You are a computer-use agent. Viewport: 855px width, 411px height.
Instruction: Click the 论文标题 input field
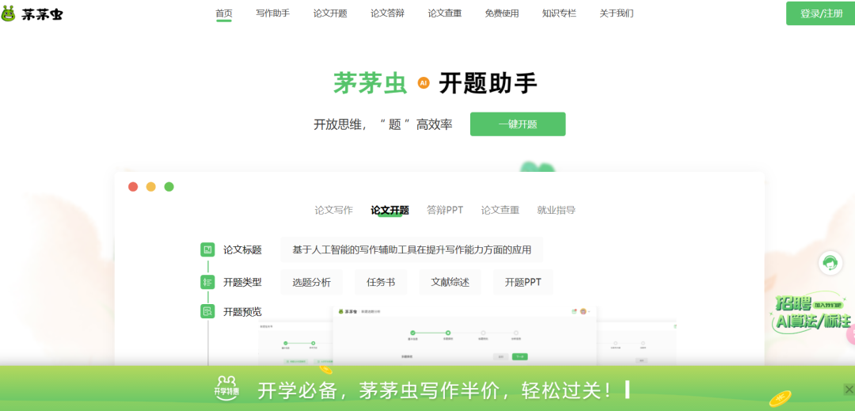[x=412, y=249]
